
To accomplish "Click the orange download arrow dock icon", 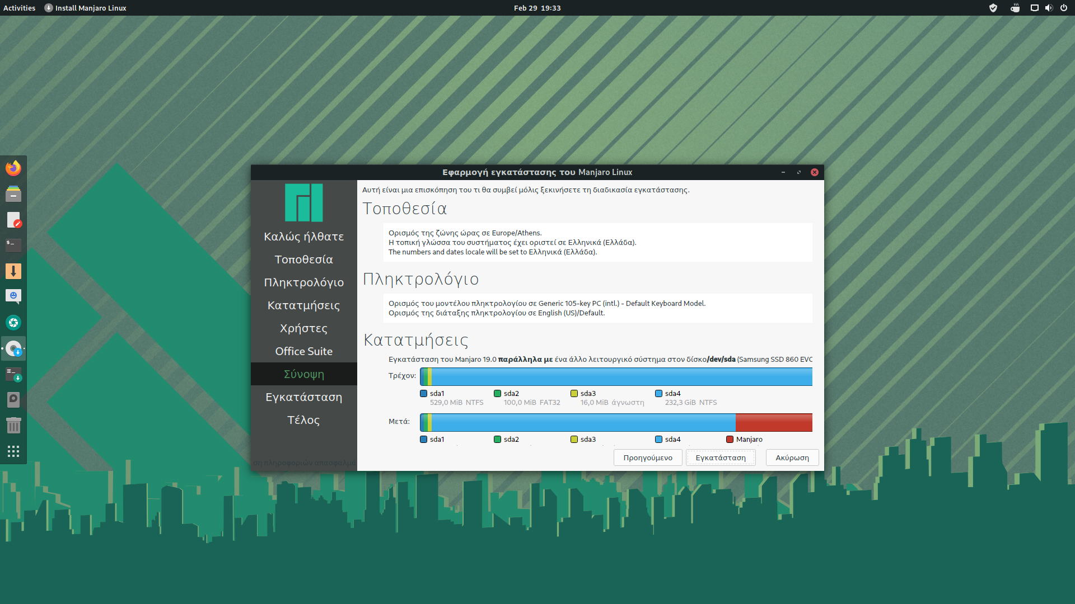I will [x=13, y=271].
